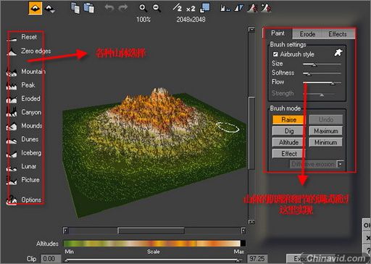Halve the terrain resolution with /2 icon
This screenshot has width=371, height=264.
tap(178, 8)
